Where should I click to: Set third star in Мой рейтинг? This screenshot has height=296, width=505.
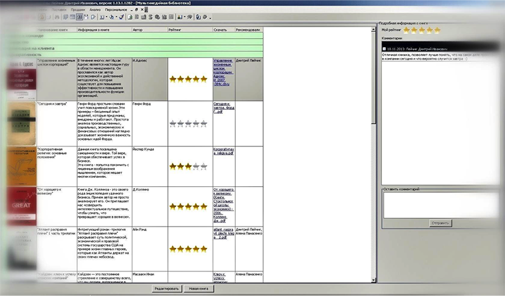coord(422,30)
